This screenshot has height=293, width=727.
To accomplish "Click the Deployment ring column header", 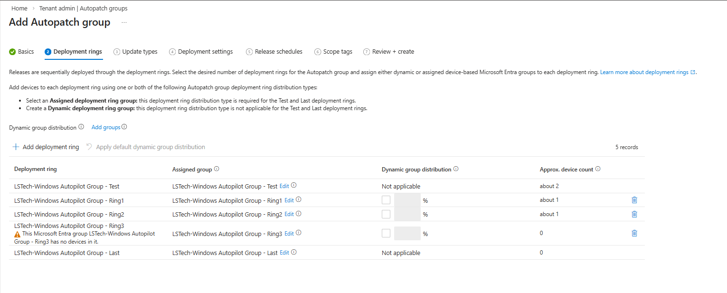I will click(36, 169).
